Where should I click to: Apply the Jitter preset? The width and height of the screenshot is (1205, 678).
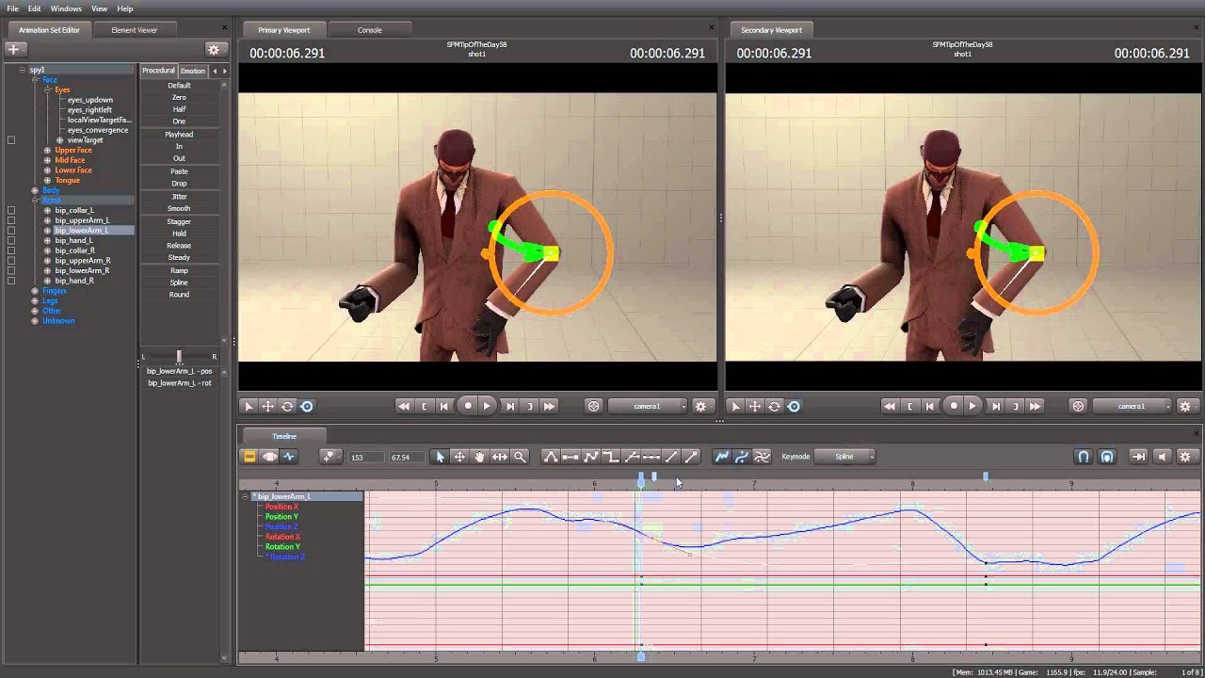click(179, 197)
